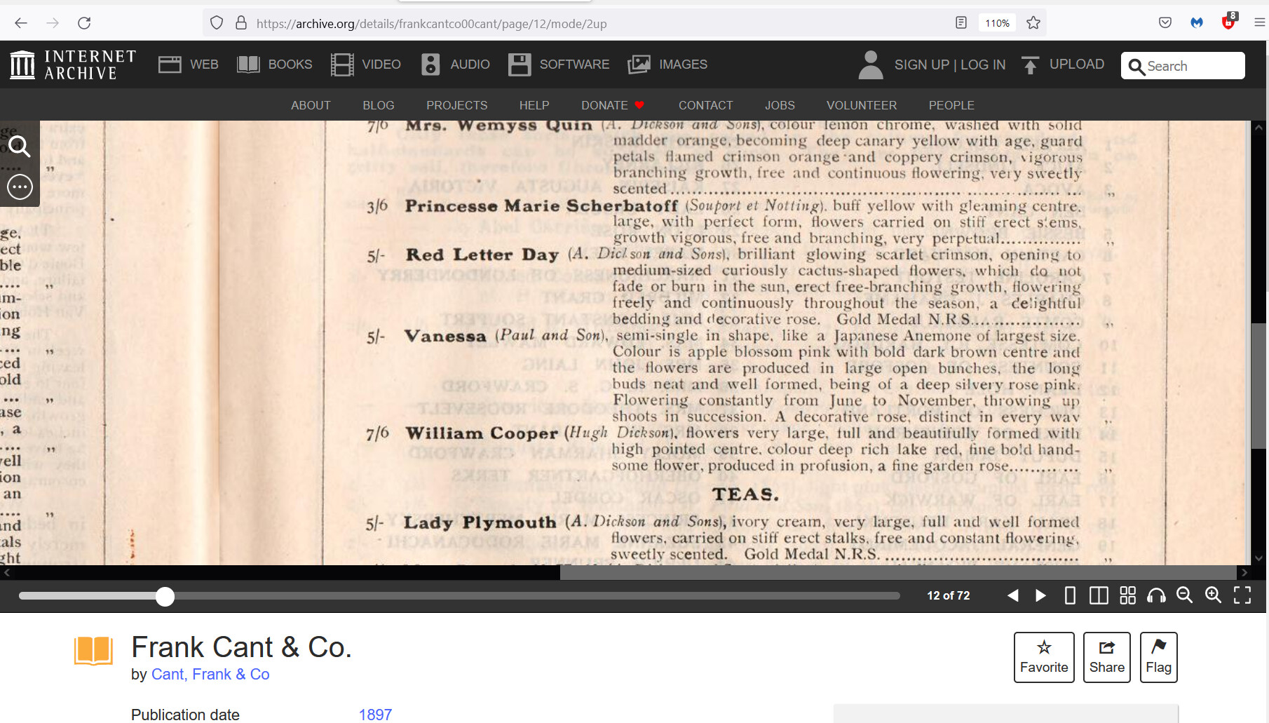Open the HELP link
The width and height of the screenshot is (1269, 723).
[534, 105]
